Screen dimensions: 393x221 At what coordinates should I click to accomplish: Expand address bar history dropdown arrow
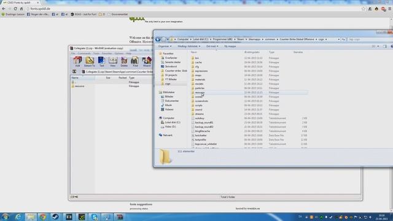(x=338, y=39)
